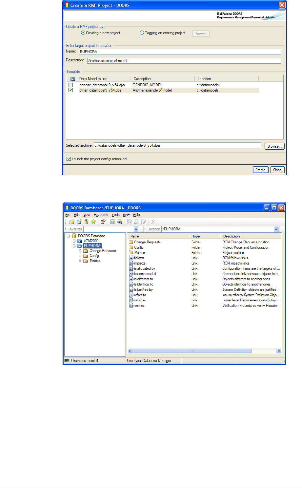Expand the ATM2000 tree node
Image resolution: width=302 pixels, height=488 pixels.
[x=74, y=241]
